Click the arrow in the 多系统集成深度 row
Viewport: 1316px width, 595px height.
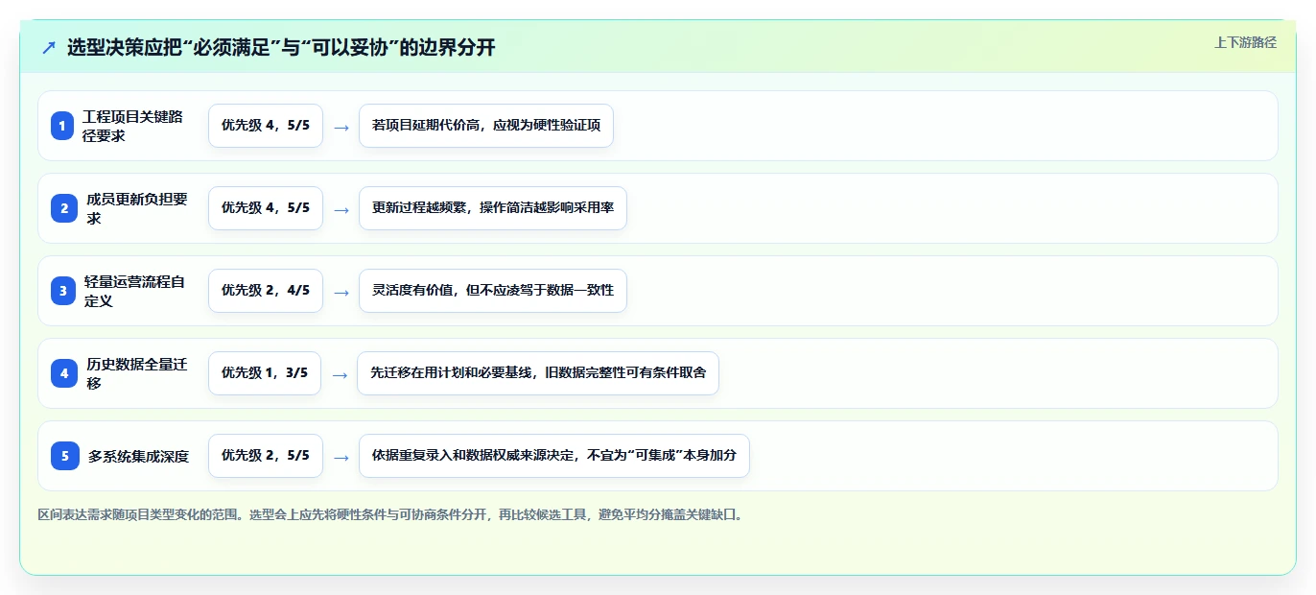(341, 457)
